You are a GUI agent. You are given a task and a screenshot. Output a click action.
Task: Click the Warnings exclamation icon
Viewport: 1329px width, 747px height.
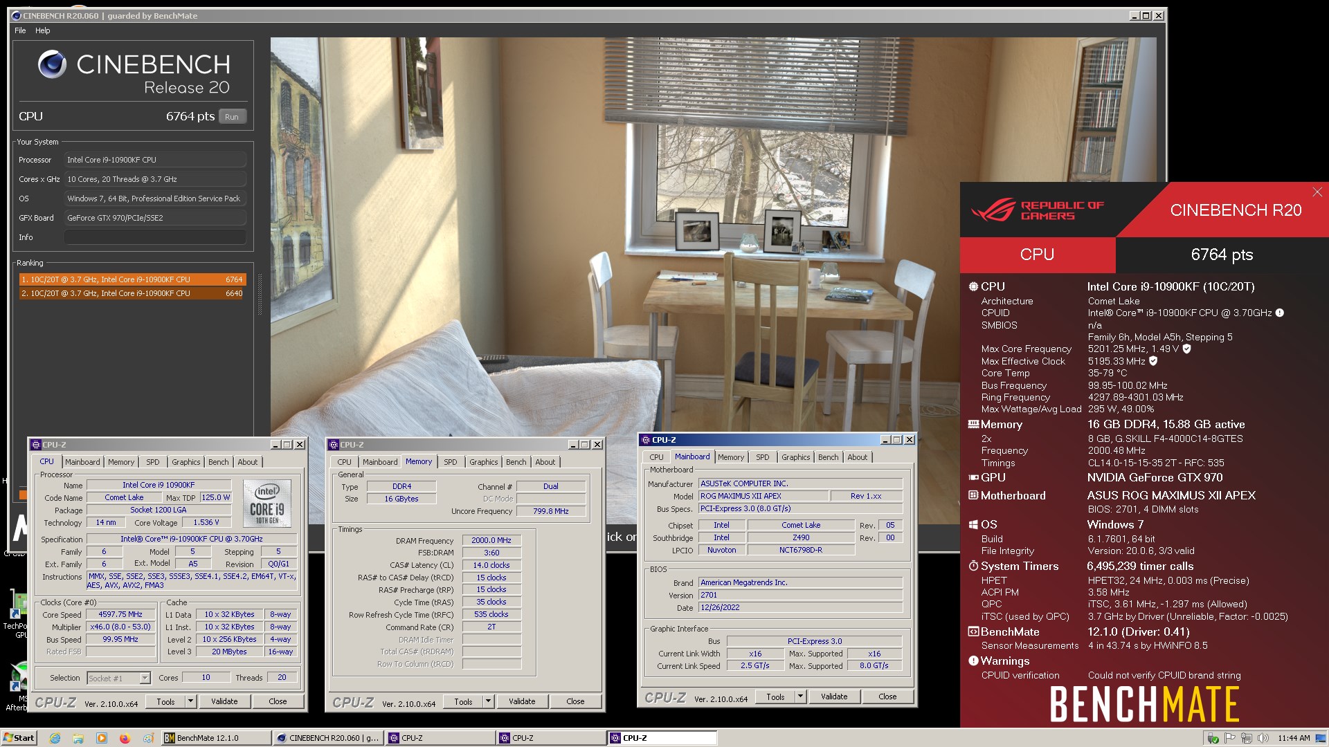pyautogui.click(x=973, y=661)
